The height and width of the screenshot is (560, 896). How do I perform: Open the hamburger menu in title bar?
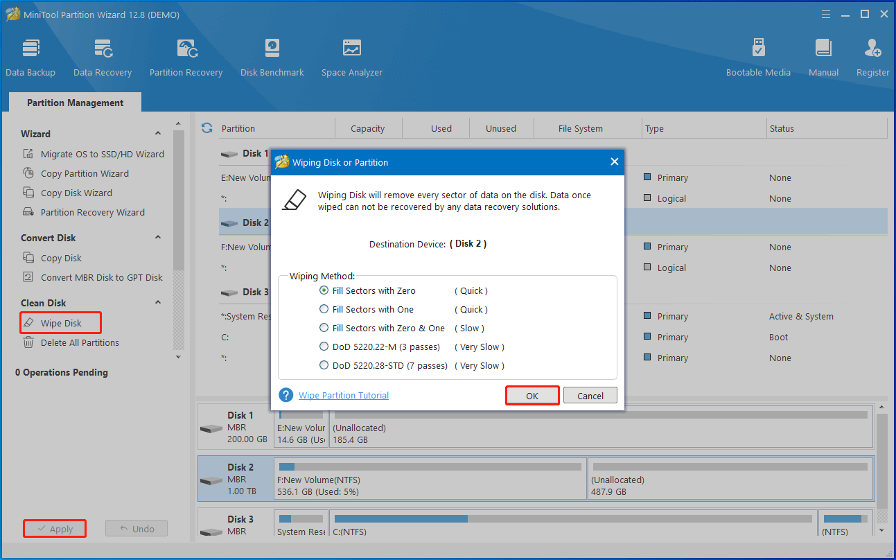825,14
